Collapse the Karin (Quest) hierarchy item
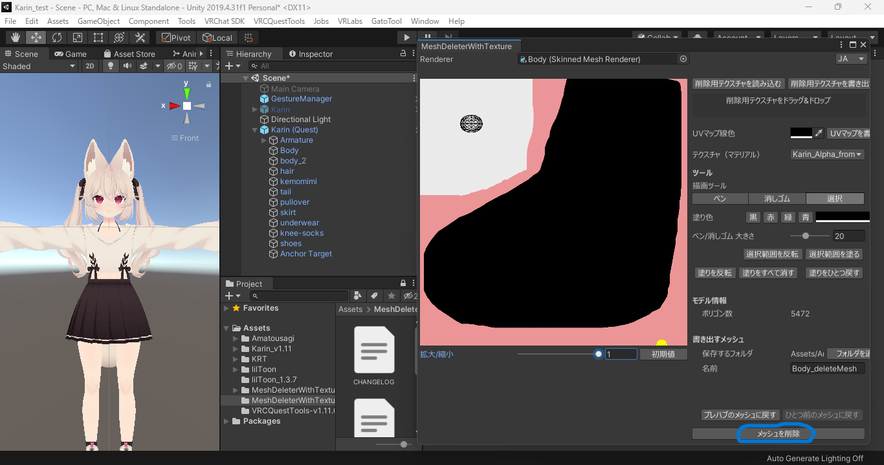The width and height of the screenshot is (884, 465). point(254,129)
